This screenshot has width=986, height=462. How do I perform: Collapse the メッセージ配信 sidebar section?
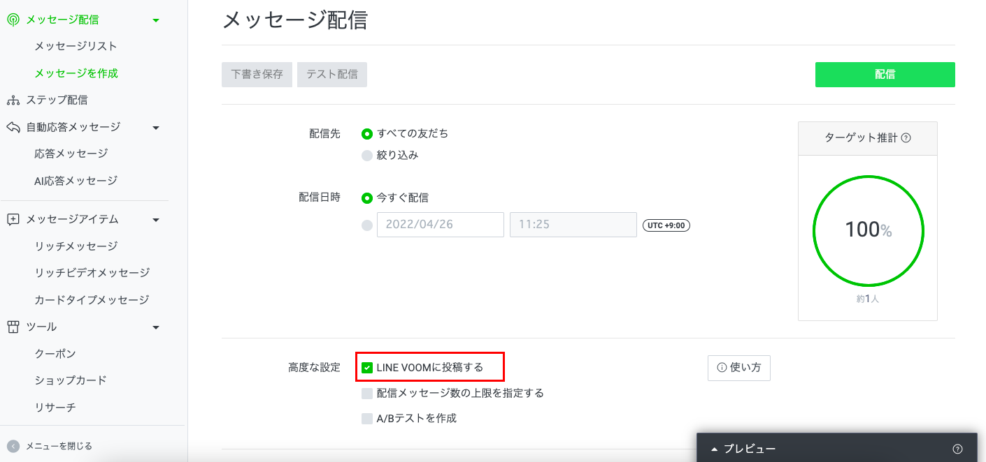pyautogui.click(x=156, y=20)
